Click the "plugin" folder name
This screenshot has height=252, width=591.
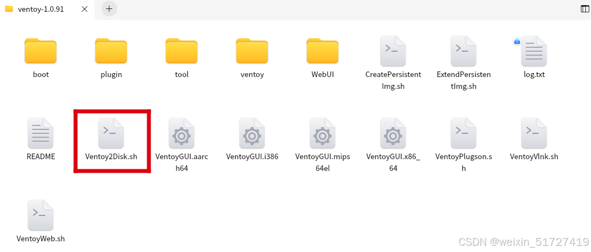[111, 74]
